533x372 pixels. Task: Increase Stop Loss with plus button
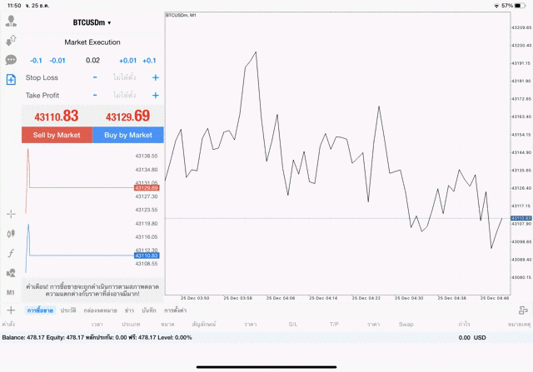pos(155,77)
